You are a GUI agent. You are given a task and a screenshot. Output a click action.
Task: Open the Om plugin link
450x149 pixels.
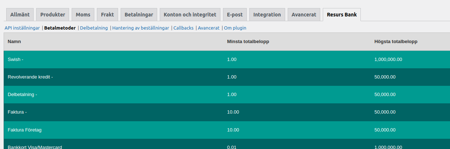click(235, 28)
